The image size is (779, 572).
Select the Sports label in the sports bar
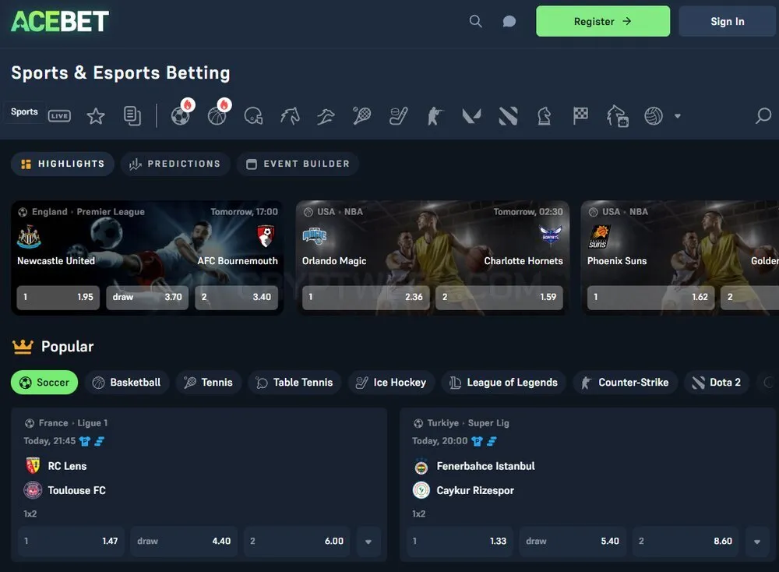pos(24,111)
